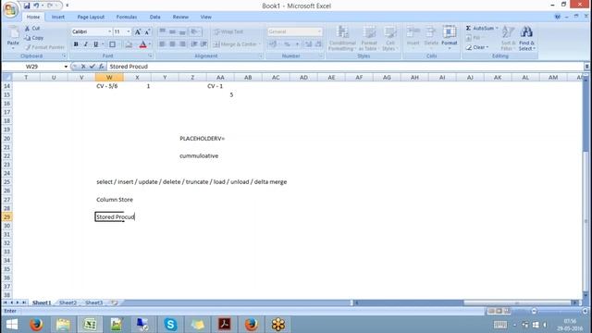Undo the last action

point(36,6)
